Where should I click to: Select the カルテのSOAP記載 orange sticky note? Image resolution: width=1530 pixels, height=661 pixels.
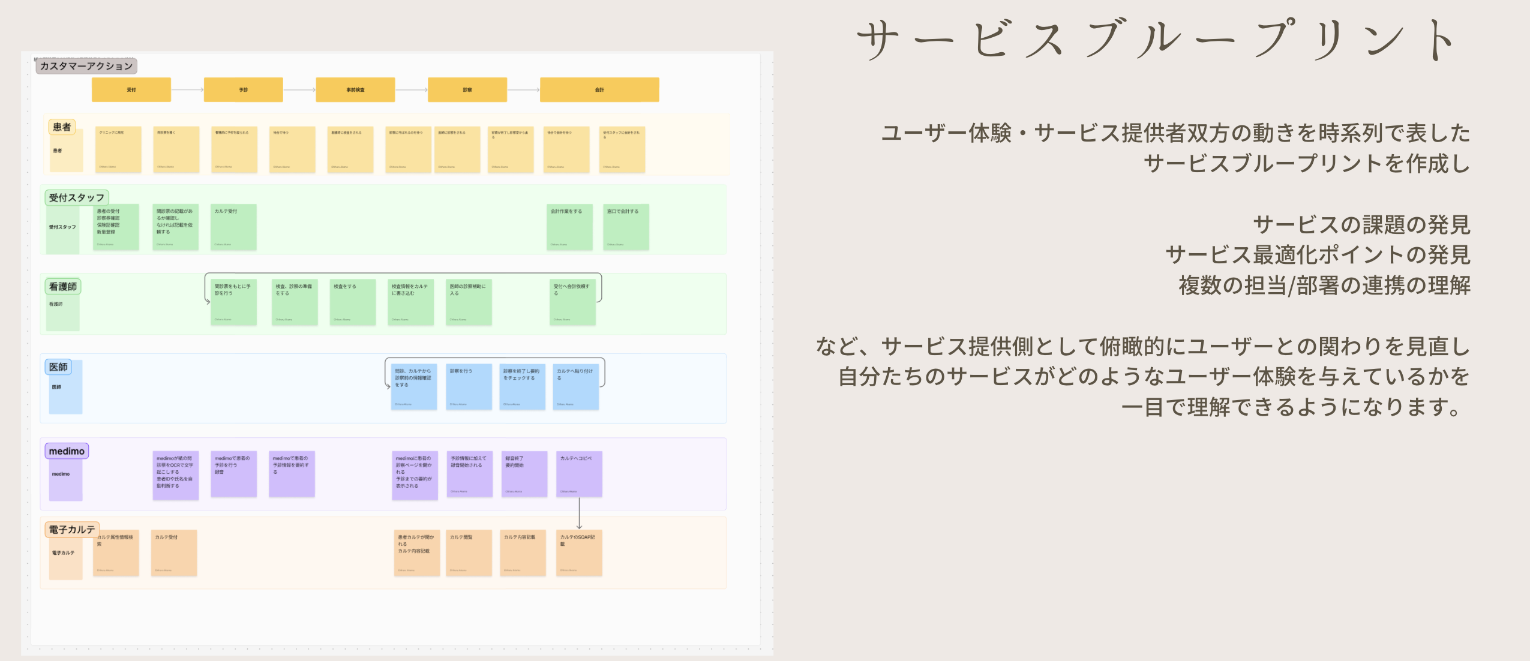coord(579,552)
